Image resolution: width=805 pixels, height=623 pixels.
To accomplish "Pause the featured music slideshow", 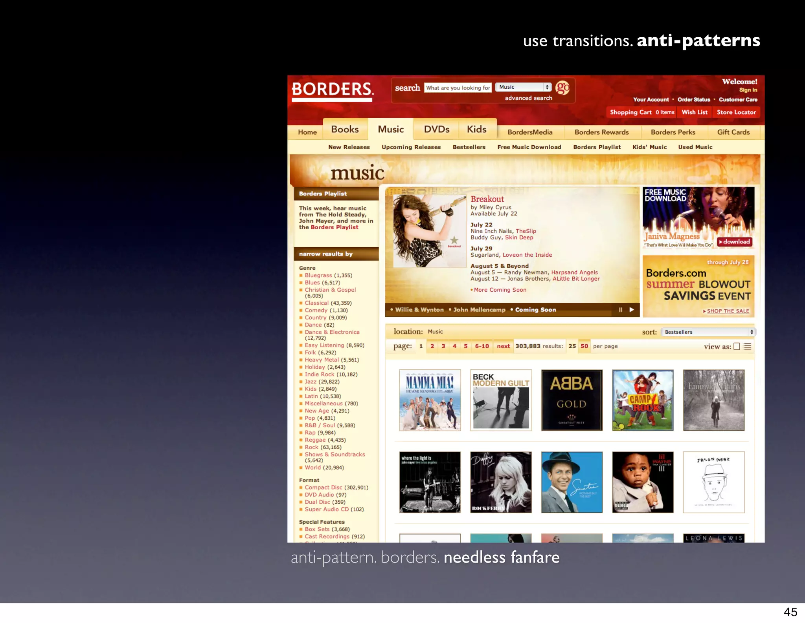I will pyautogui.click(x=621, y=310).
